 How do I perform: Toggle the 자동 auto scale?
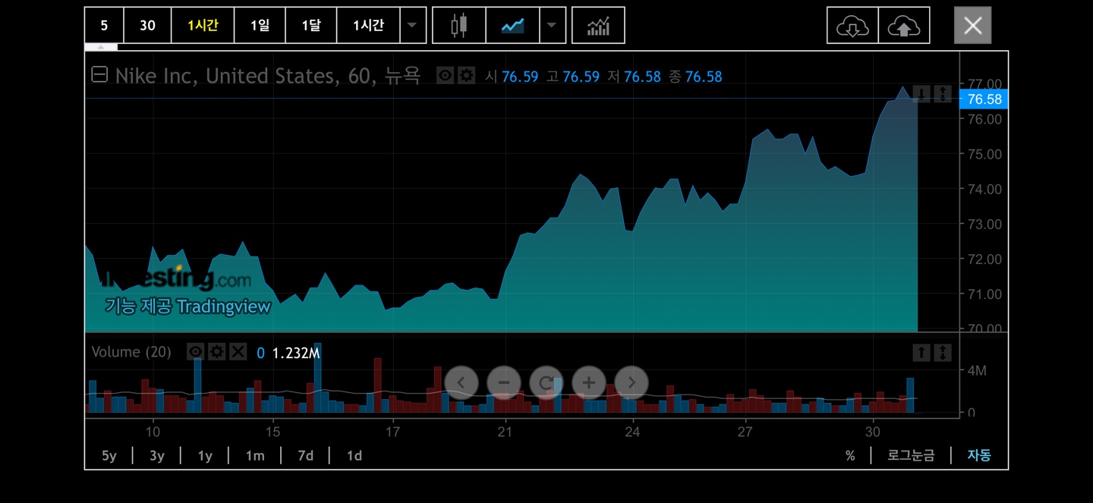978,455
